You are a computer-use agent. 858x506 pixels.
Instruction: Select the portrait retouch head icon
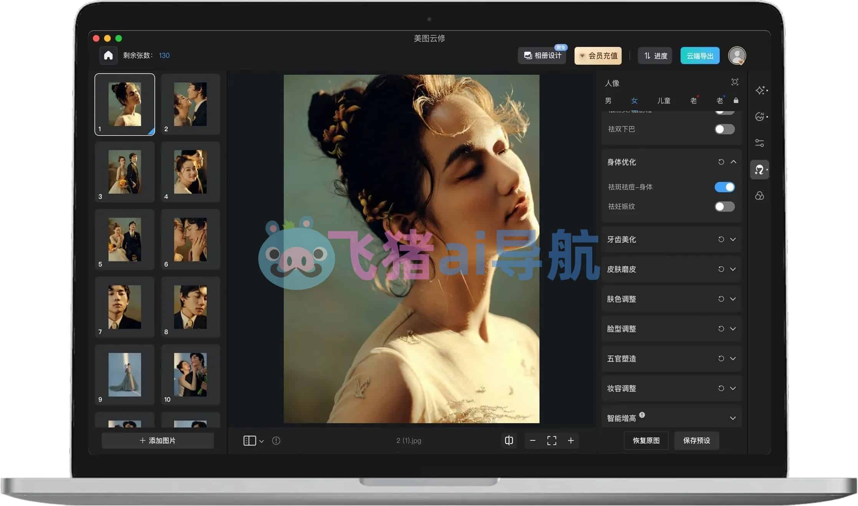coord(760,170)
